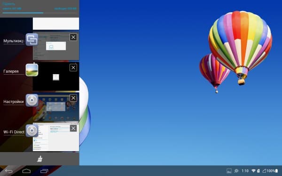
Task: Close the Wi-Fi Direct recent app
Action: click(x=73, y=128)
